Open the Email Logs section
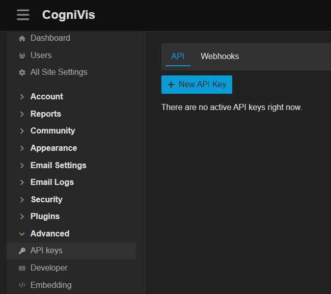 [52, 182]
